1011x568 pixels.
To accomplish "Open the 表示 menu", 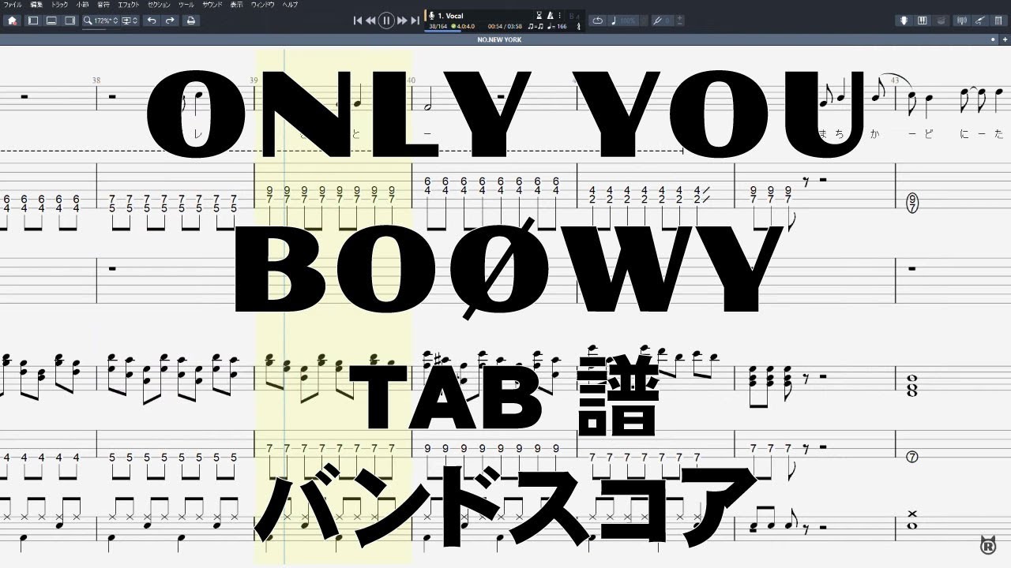I will (237, 5).
